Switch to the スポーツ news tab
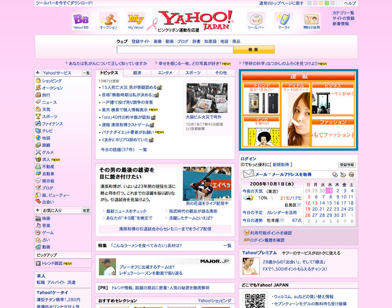Screen dimensions: 392x308 tap(193, 73)
